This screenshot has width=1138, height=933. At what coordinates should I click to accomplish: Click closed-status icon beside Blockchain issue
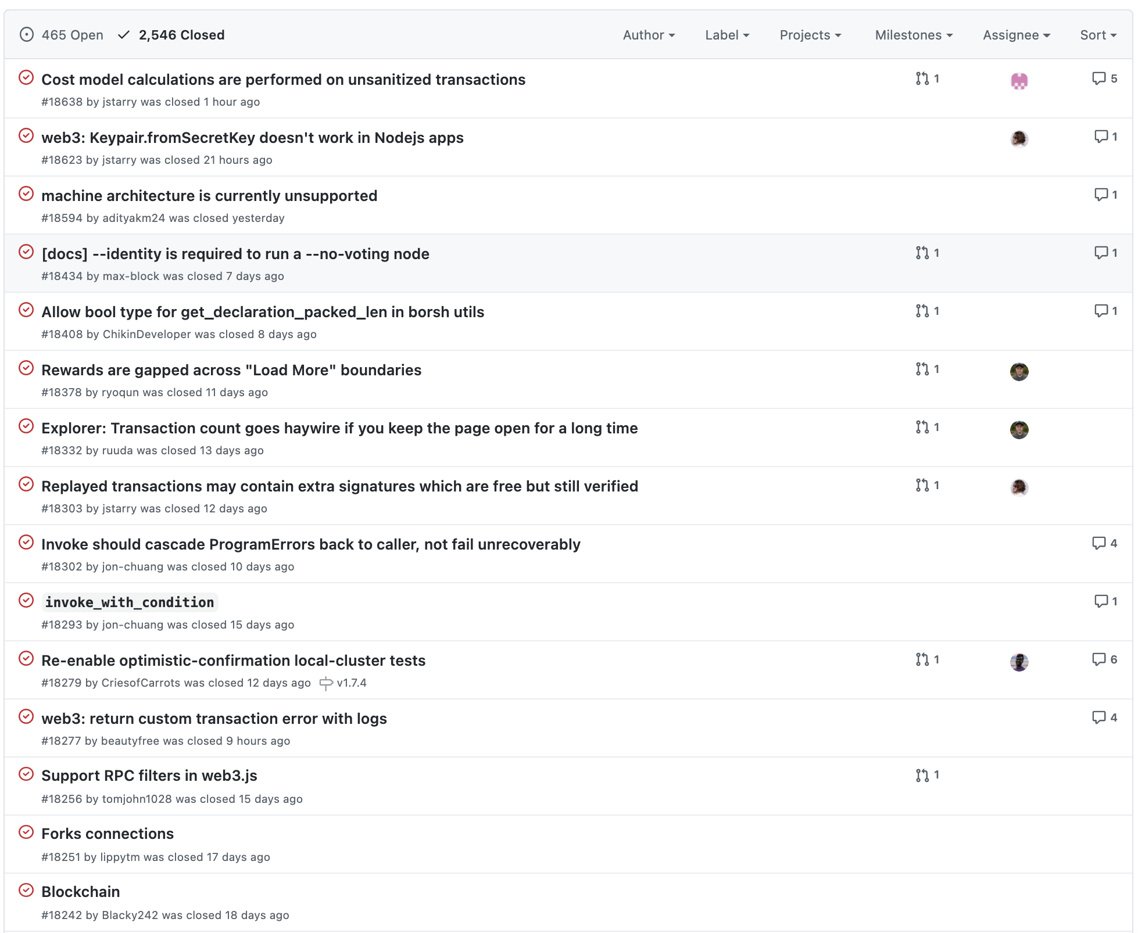tap(26, 890)
